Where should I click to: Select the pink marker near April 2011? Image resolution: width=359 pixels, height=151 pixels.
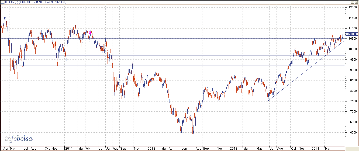coord(90,33)
